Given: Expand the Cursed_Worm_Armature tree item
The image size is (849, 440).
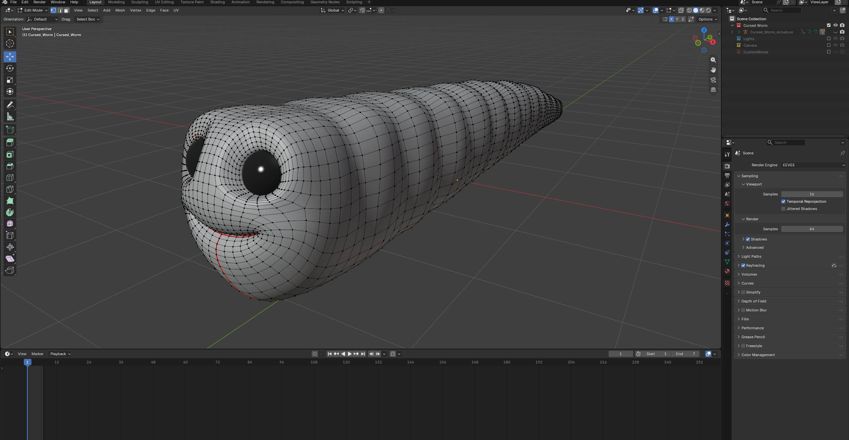Looking at the screenshot, I should [739, 32].
